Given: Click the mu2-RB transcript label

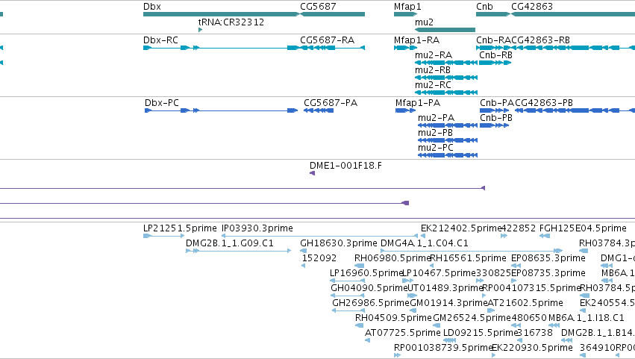Looking at the screenshot, I should coord(433,70).
